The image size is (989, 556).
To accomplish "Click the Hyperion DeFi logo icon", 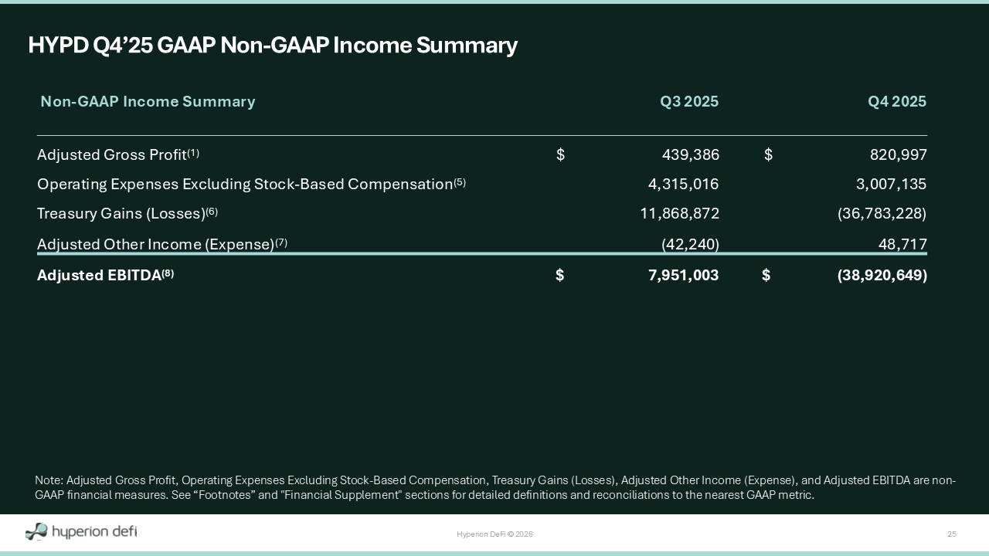I will click(x=36, y=531).
